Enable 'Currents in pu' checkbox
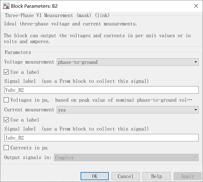Screen dimensions: 203x182 (6, 148)
